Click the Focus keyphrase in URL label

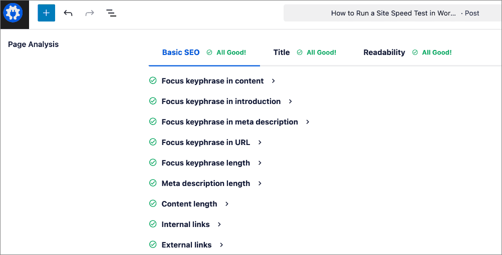(206, 142)
